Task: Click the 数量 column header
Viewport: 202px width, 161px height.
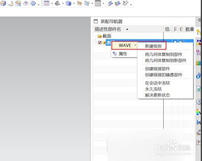Action: tap(189, 29)
